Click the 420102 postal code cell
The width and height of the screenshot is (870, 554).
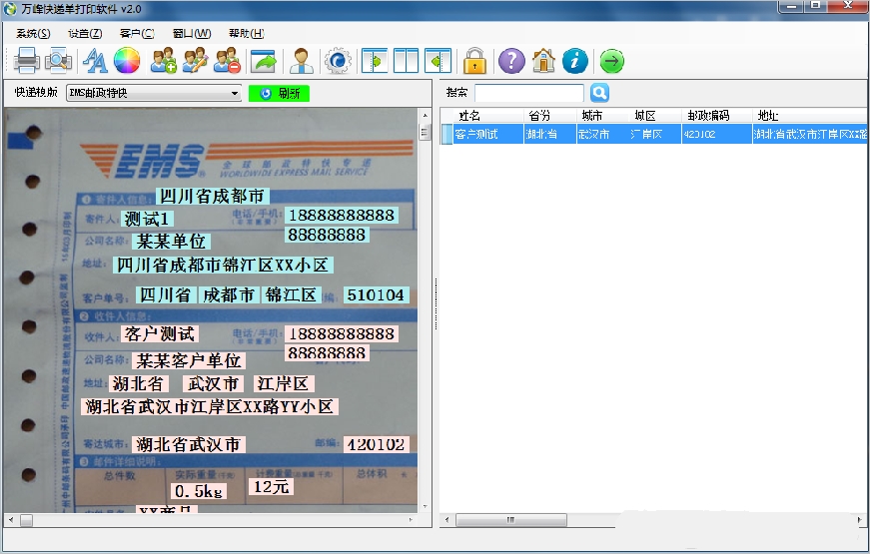[717, 134]
